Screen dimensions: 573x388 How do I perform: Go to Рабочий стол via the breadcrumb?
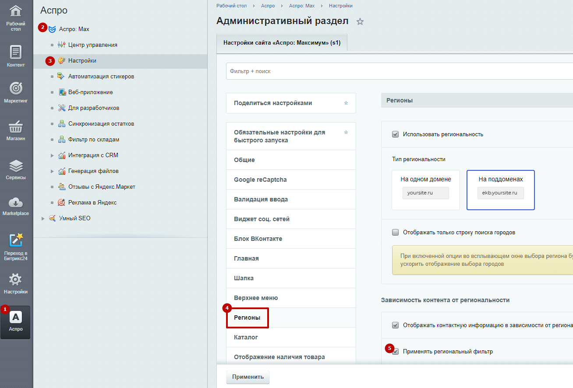point(232,6)
